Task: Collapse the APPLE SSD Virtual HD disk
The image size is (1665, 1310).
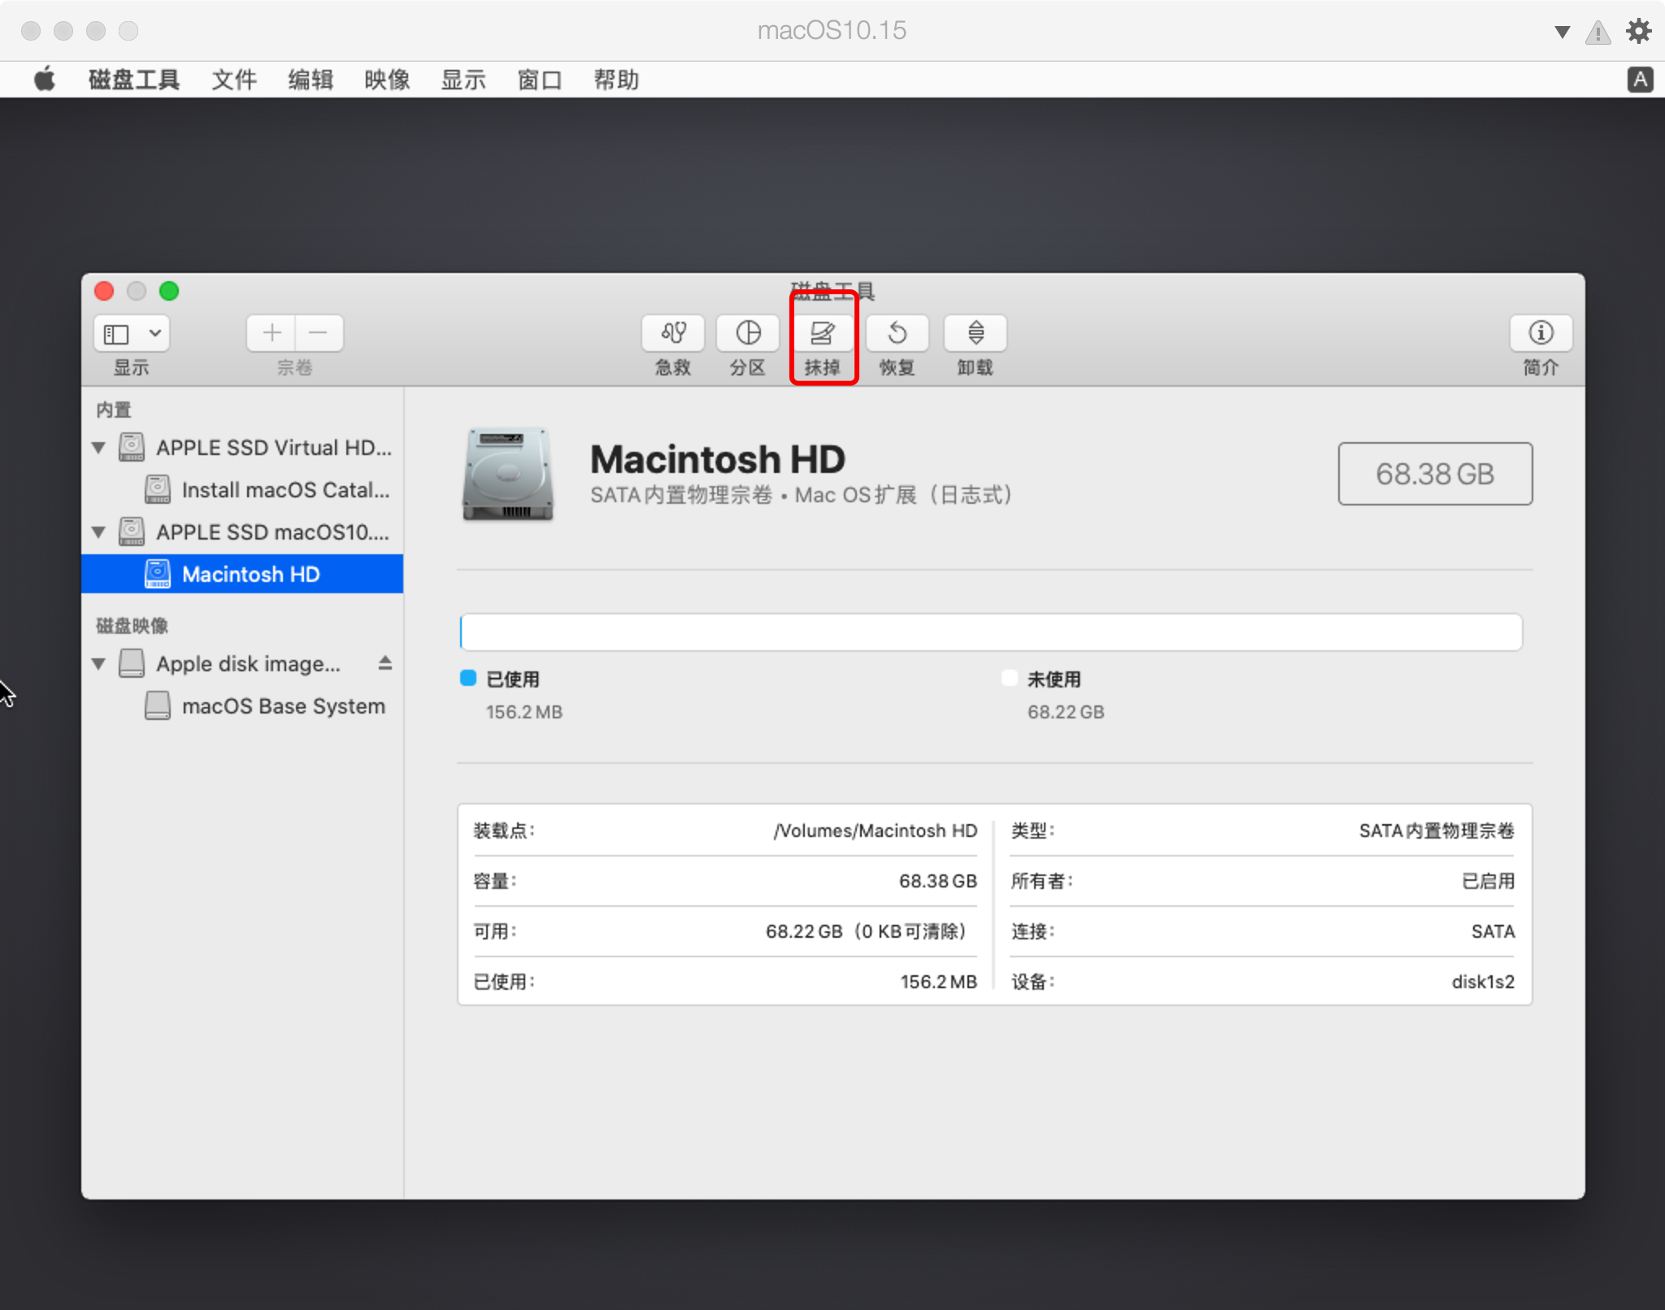Action: coord(99,448)
